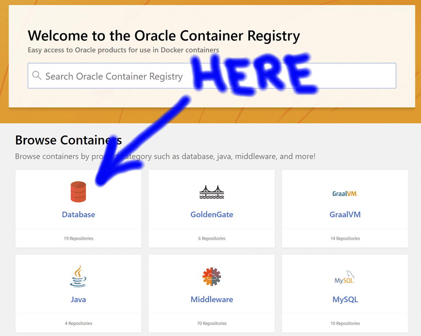Click the GoldenGate bridge icon
The height and width of the screenshot is (336, 421).
[x=212, y=192]
